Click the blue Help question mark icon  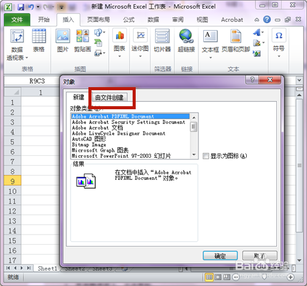[267, 20]
